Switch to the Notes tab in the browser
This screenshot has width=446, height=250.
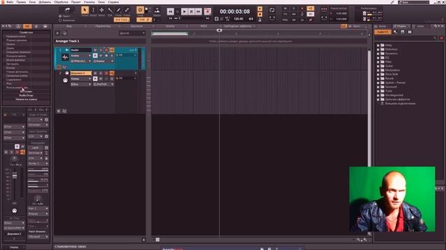(420, 26)
